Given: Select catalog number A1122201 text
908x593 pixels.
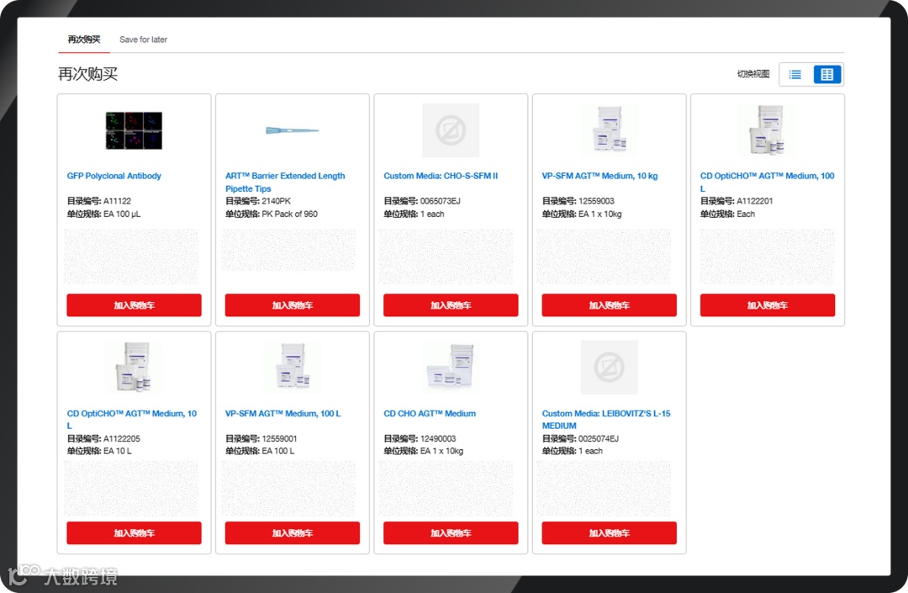Looking at the screenshot, I should coord(754,201).
